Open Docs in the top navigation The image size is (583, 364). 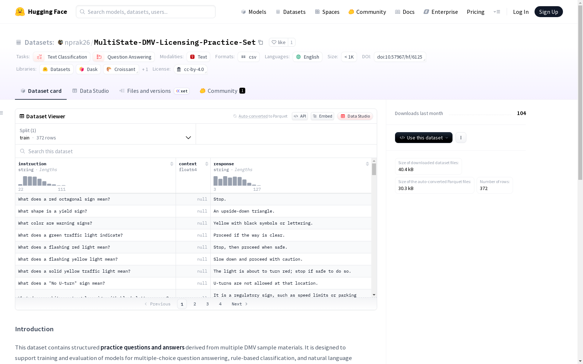click(x=405, y=12)
